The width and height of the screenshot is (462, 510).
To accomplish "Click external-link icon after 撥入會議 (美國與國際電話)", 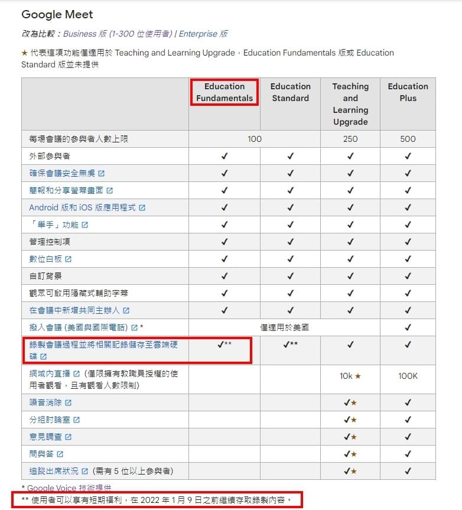I will click(134, 327).
